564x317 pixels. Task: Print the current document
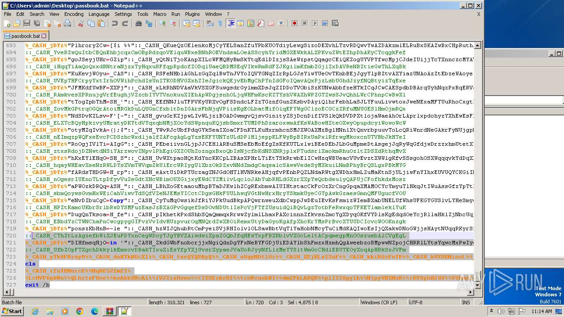[67, 23]
